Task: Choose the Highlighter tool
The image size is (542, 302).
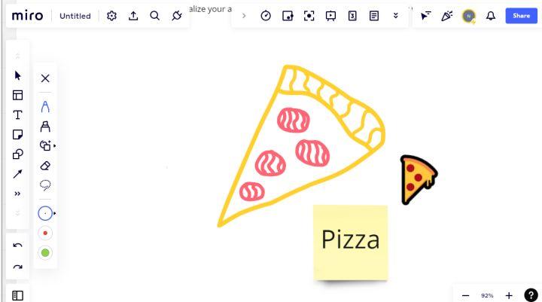Action: [45, 127]
